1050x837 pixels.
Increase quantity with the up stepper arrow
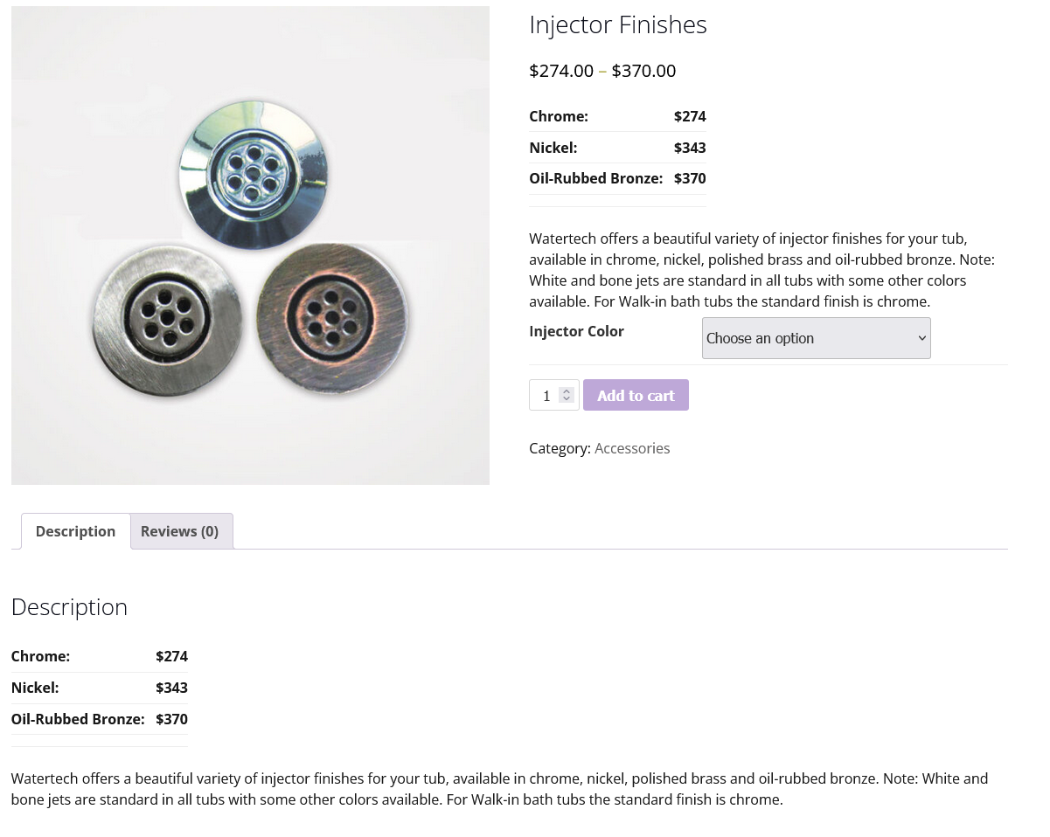[566, 389]
